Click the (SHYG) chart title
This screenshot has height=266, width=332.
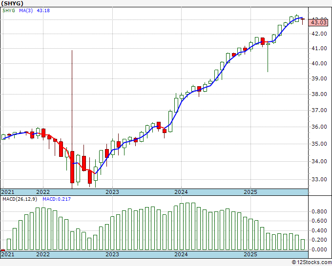(12, 3)
